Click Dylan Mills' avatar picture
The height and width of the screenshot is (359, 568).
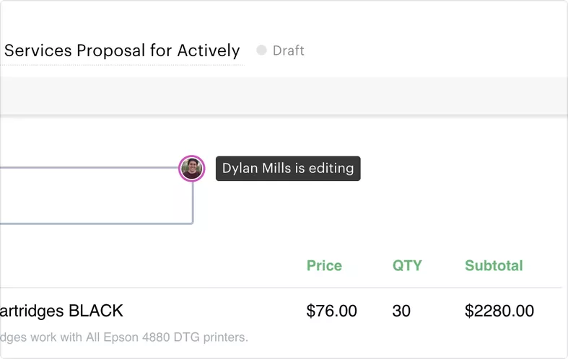(x=191, y=169)
